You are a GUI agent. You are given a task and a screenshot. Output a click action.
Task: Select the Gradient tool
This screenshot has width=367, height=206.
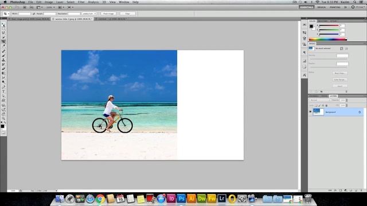pyautogui.click(x=3, y=73)
